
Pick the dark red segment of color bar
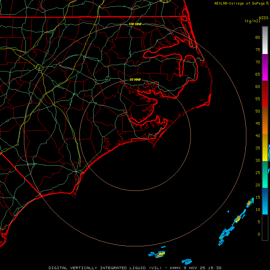point(265,94)
